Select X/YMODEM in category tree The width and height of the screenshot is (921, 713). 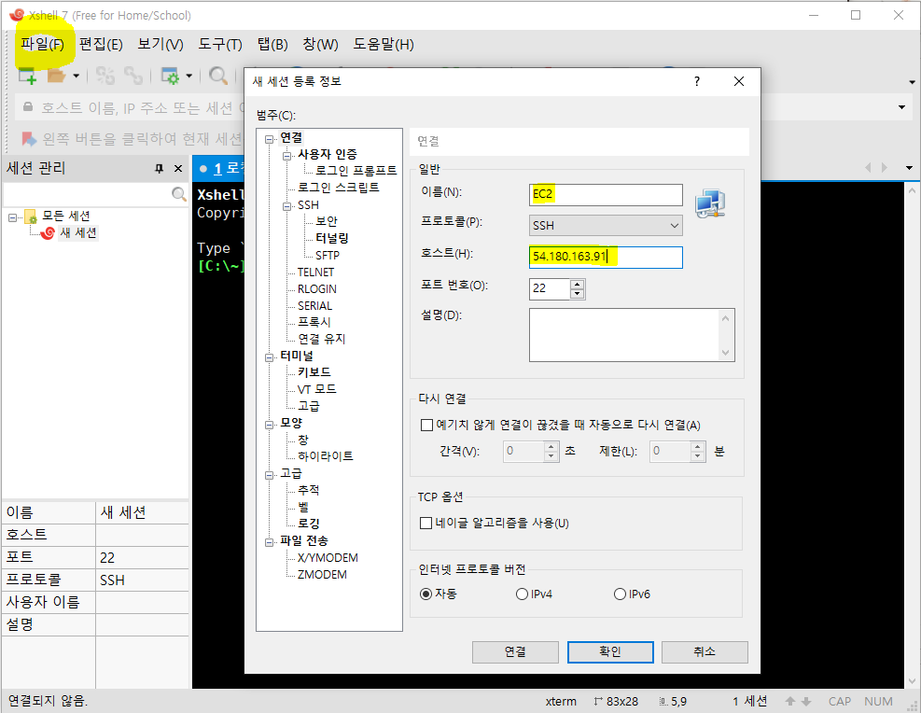[x=328, y=557]
